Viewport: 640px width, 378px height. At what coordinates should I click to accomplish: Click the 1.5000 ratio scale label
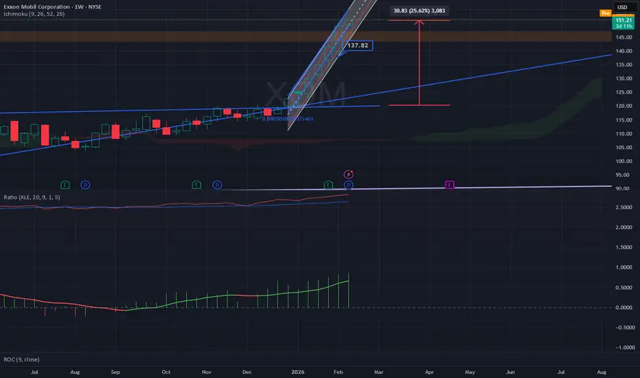pyautogui.click(x=624, y=247)
